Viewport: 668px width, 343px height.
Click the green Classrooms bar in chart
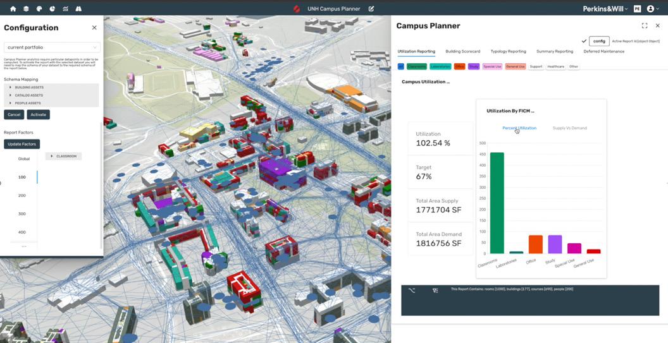click(497, 203)
